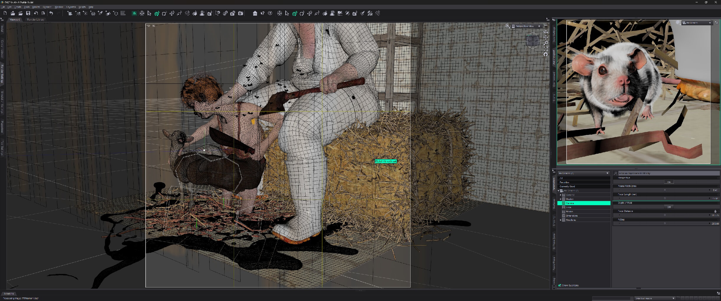Viewport: 721px width, 301px height.
Task: Click the viewport frame selection icon
Action: tap(546, 49)
